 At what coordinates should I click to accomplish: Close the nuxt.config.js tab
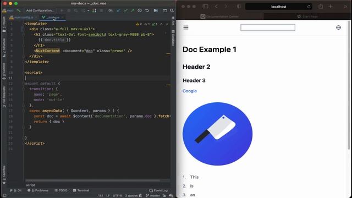tap(36, 17)
